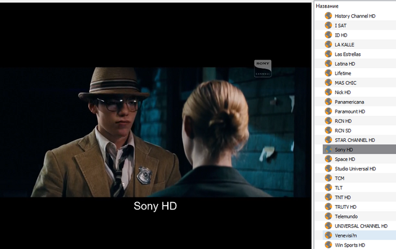Click the globe icon next to TRUTV HD
The height and width of the screenshot is (249, 396).
pos(329,206)
